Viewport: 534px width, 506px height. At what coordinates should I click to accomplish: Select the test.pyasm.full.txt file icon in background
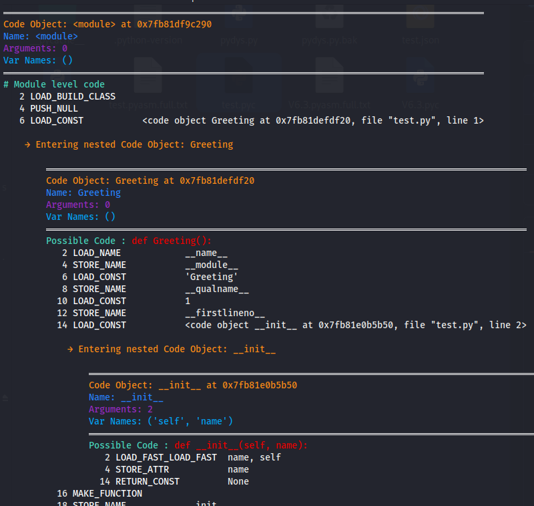[148, 76]
